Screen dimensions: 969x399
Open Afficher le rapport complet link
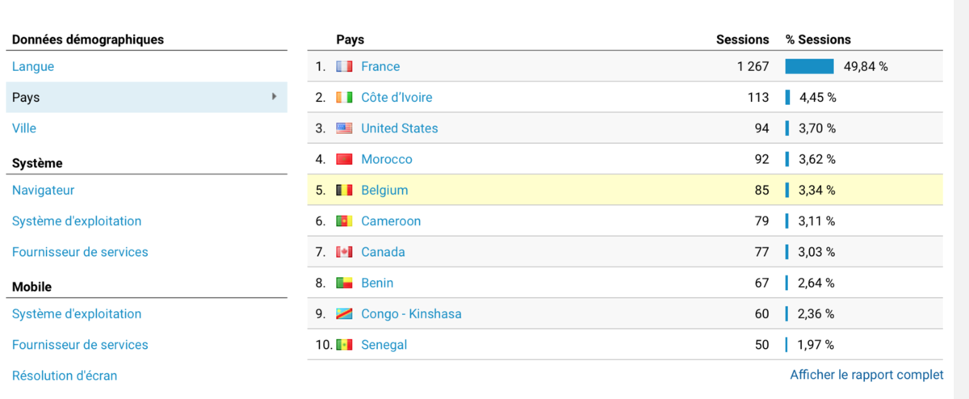point(866,375)
